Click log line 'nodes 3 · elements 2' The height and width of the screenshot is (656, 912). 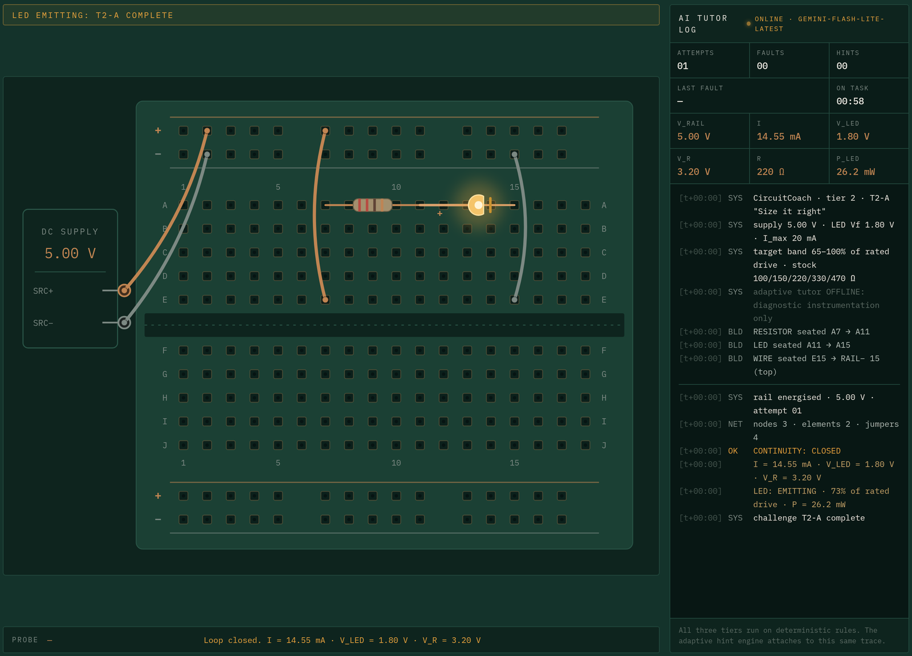pyautogui.click(x=789, y=431)
